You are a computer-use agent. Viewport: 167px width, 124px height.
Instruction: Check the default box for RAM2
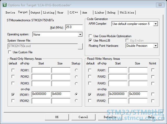90,77
